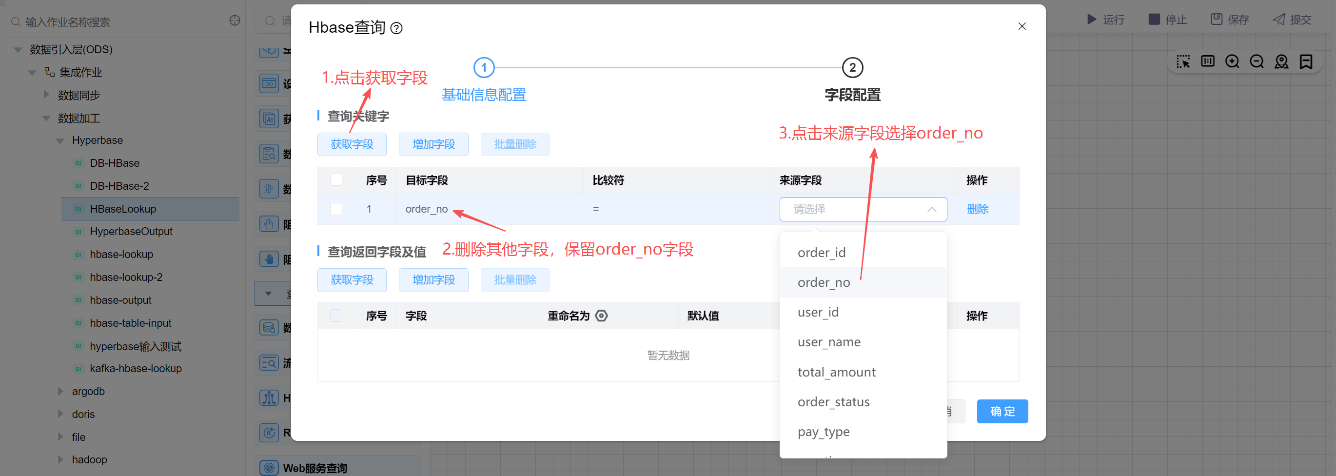Image resolution: width=1336 pixels, height=476 pixels.
Task: Click the help icon beside Hbase查询 title
Action: 396,28
